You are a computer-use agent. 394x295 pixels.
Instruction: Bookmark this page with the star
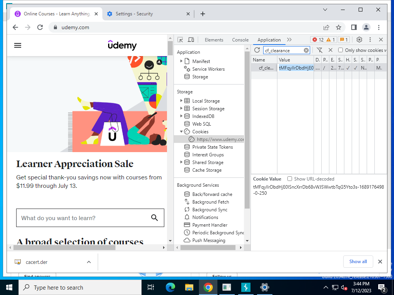point(339,27)
